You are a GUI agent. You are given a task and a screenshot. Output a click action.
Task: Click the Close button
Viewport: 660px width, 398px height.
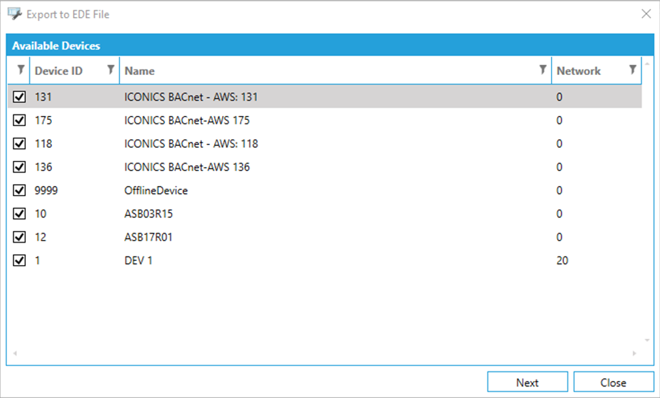(613, 382)
